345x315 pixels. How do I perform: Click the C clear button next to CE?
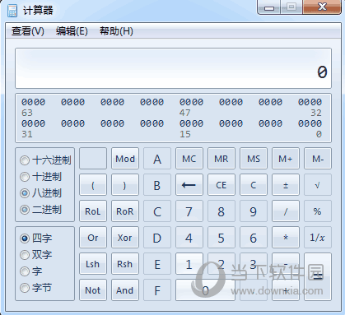point(254,185)
